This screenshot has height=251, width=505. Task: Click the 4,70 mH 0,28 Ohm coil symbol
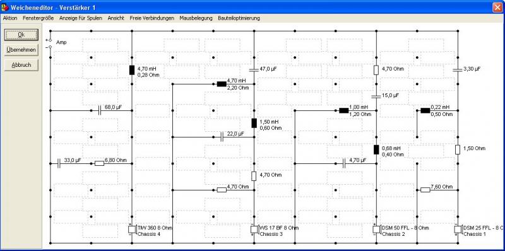tap(132, 70)
